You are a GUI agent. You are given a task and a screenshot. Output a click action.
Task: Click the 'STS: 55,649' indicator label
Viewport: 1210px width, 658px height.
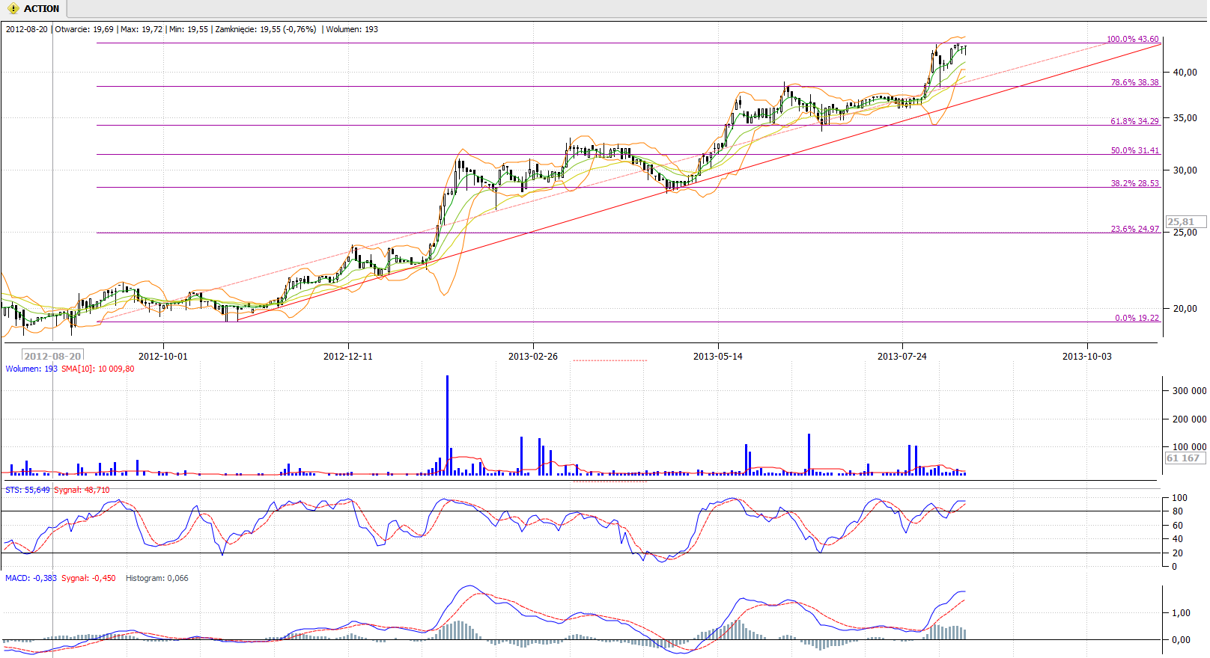[28, 490]
